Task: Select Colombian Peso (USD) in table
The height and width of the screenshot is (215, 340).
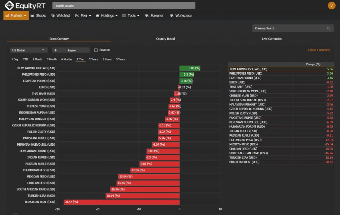Action: pos(281,140)
